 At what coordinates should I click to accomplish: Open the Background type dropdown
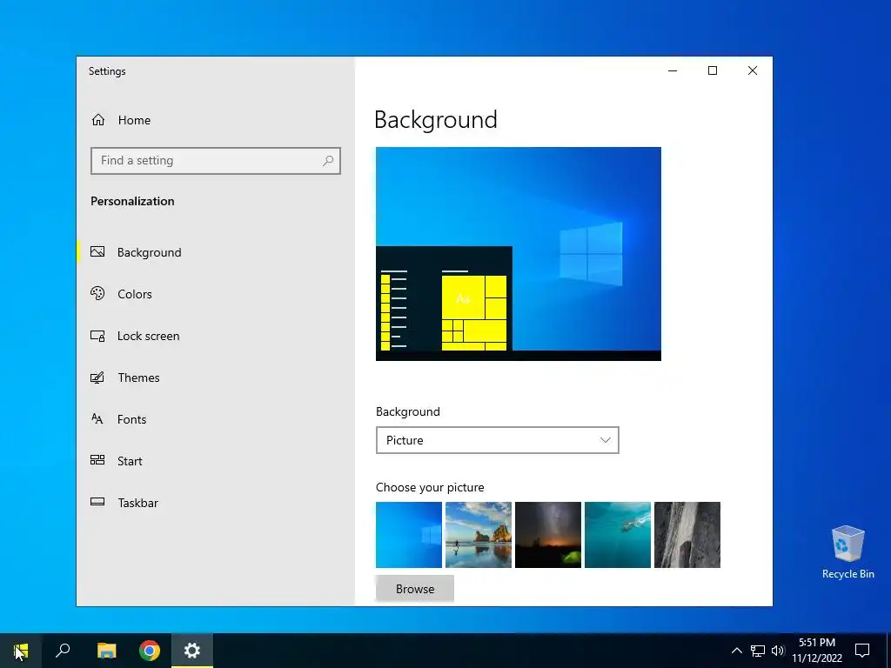pyautogui.click(x=497, y=440)
